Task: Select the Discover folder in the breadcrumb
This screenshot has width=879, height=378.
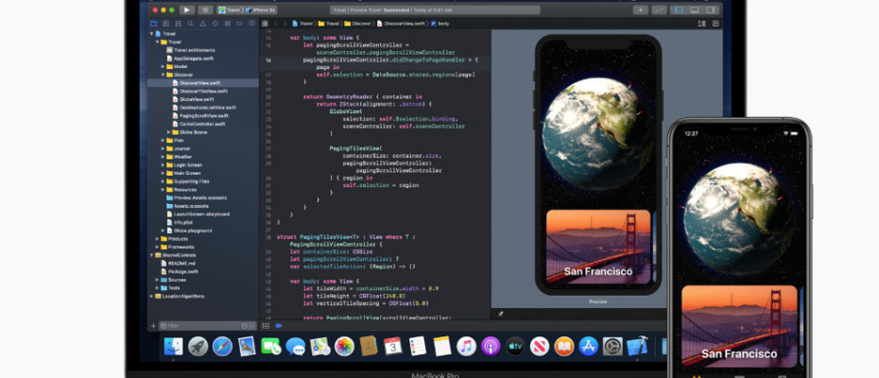Action: point(358,24)
